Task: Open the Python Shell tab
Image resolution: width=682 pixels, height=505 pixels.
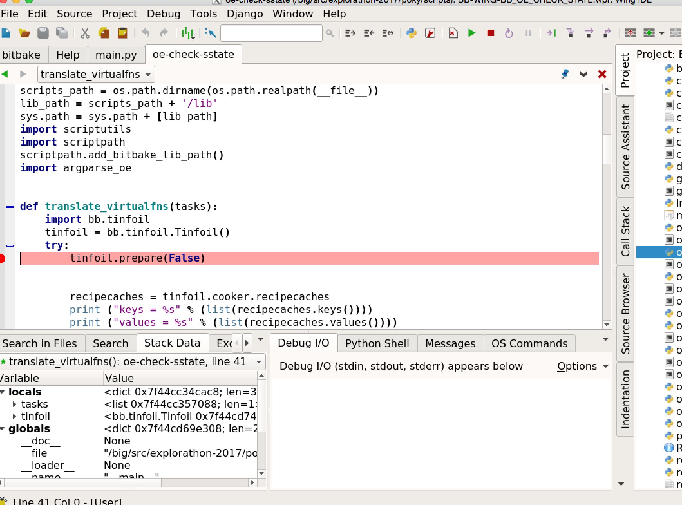Action: point(377,343)
